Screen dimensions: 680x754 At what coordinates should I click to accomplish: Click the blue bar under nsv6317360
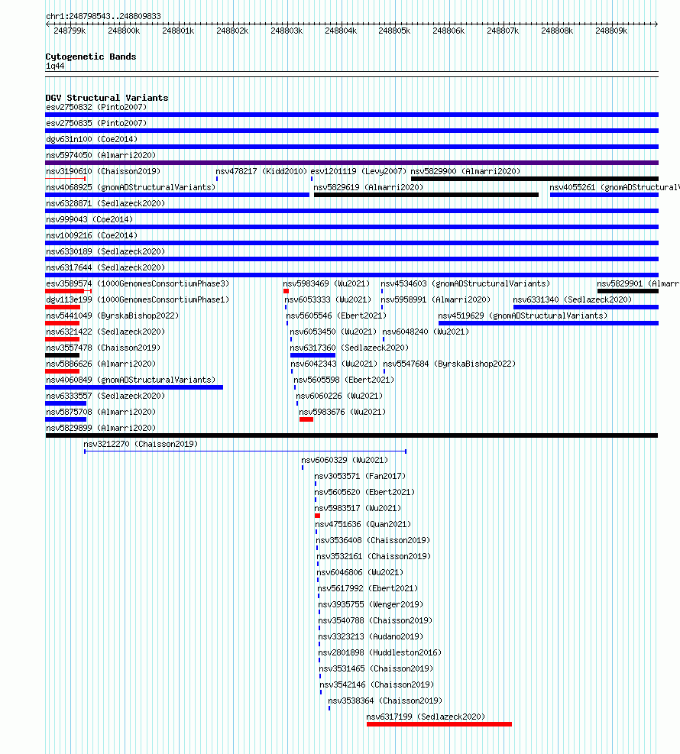312,355
